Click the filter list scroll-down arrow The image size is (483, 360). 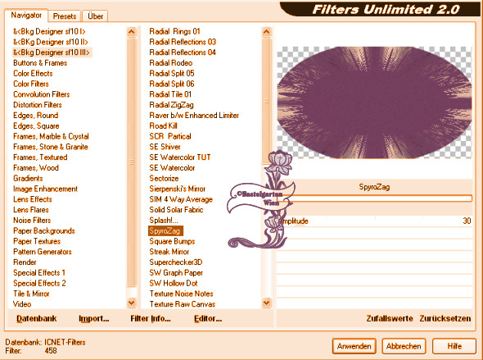coord(266,303)
